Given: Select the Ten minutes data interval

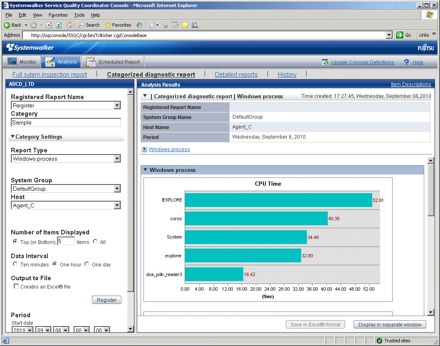Looking at the screenshot, I should 15,264.
